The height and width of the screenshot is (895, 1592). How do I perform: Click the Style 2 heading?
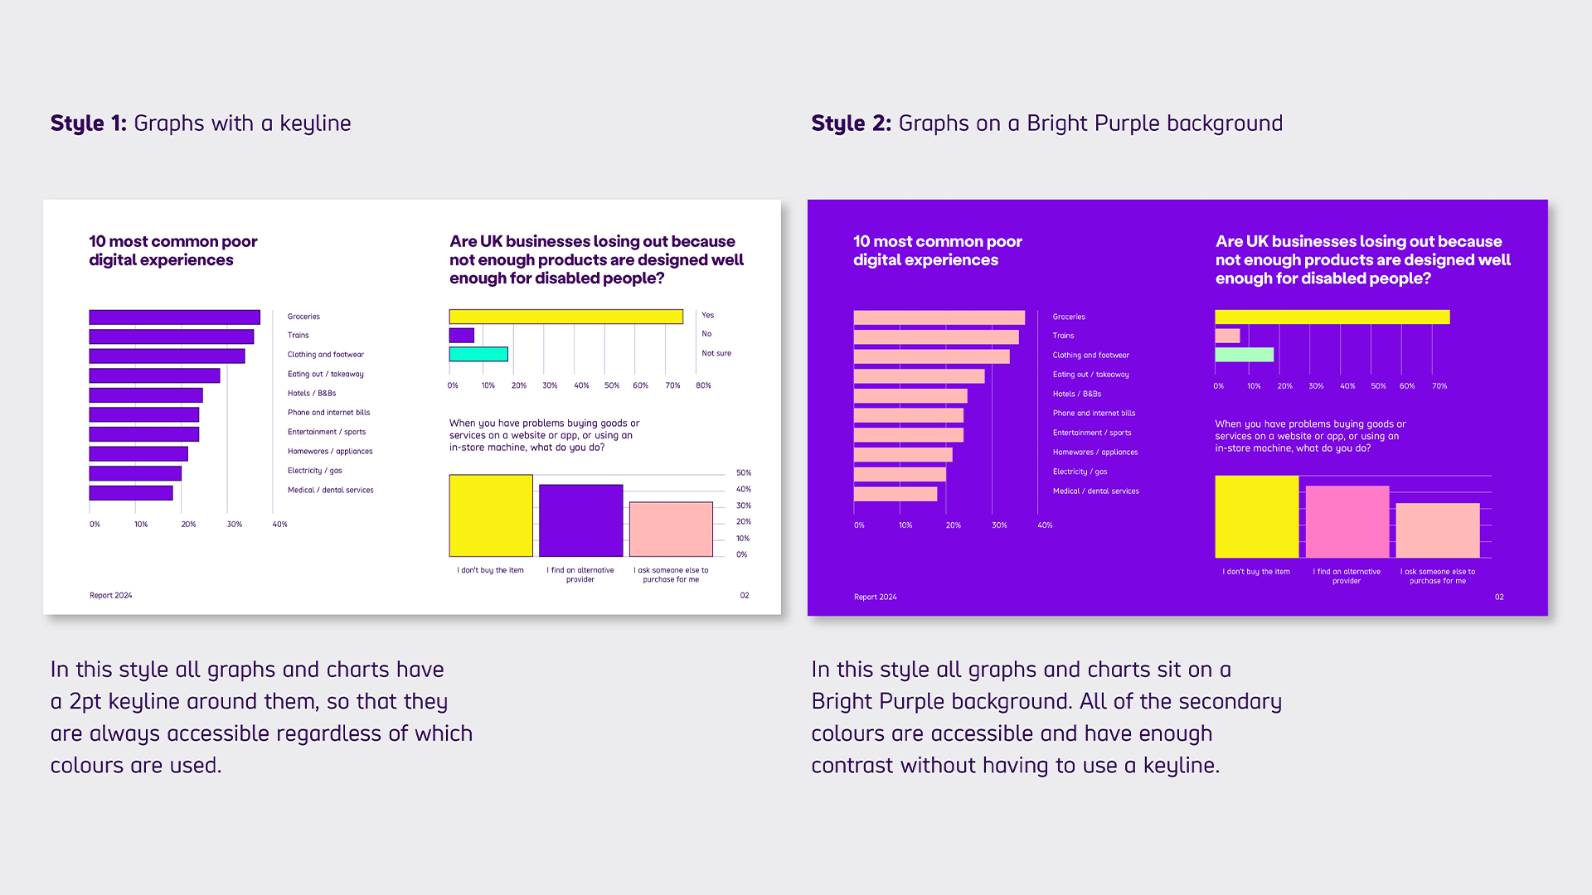click(x=849, y=123)
